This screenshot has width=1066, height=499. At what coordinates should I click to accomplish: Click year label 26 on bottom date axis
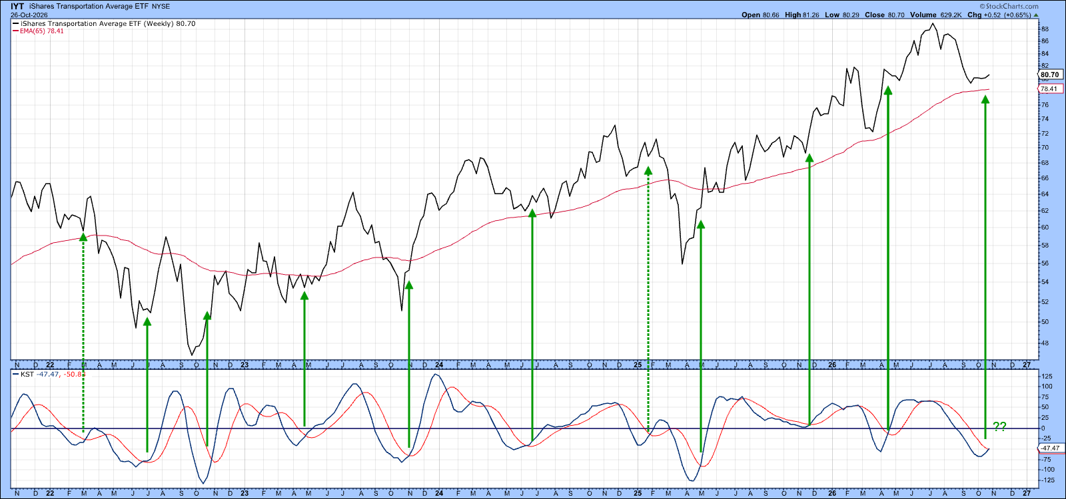[832, 494]
